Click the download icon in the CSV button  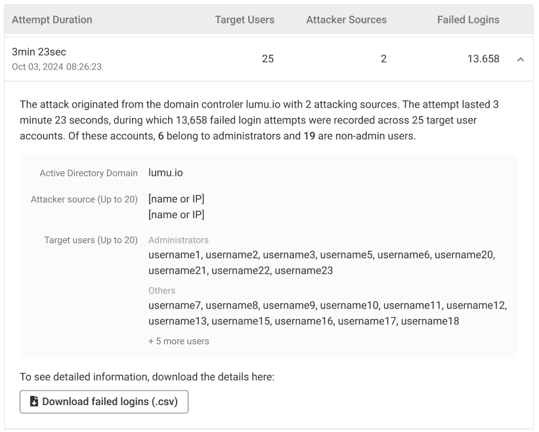[34, 401]
